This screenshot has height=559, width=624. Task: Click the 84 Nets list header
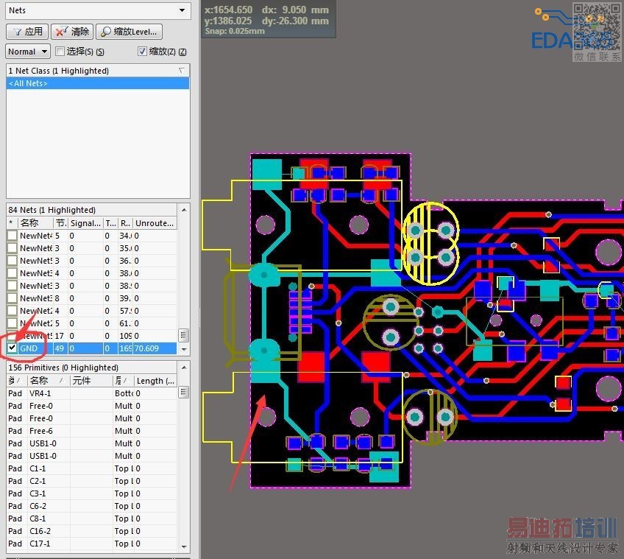[92, 210]
